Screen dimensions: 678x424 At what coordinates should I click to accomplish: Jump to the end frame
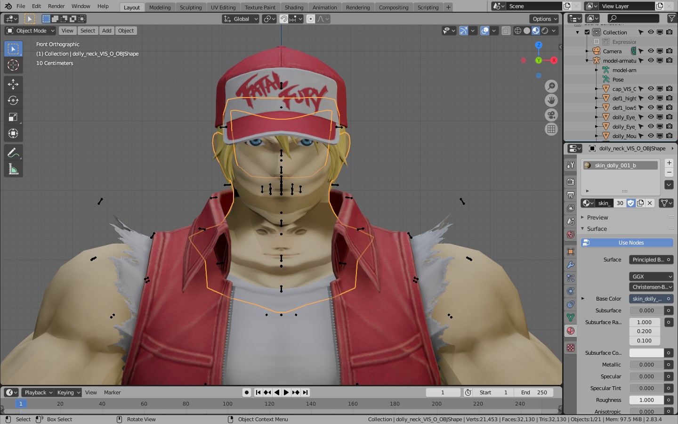[x=306, y=392]
